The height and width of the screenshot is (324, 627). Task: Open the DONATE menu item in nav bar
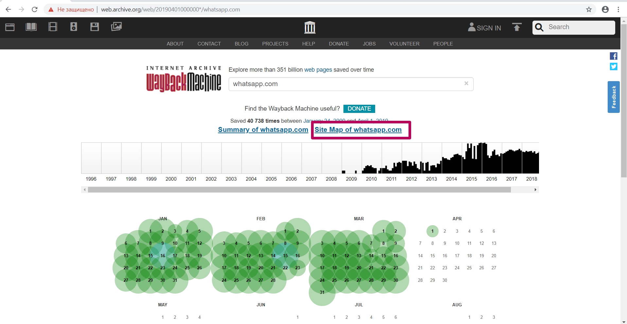point(339,44)
